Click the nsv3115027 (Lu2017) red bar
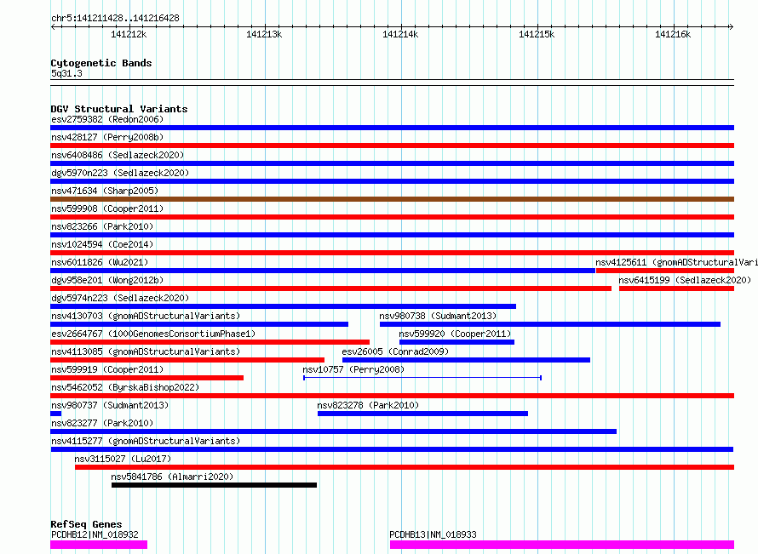 405,467
